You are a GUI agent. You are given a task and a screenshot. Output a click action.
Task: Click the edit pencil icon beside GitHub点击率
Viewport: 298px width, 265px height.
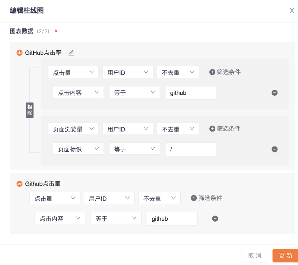[x=71, y=53]
